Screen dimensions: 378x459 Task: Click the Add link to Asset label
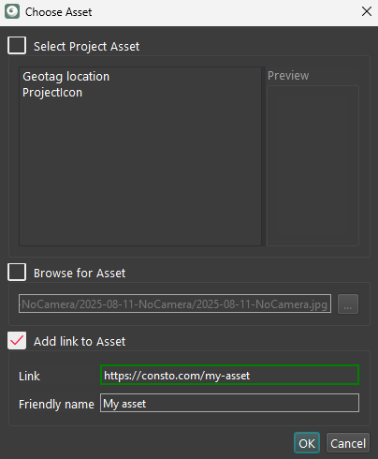coord(80,341)
